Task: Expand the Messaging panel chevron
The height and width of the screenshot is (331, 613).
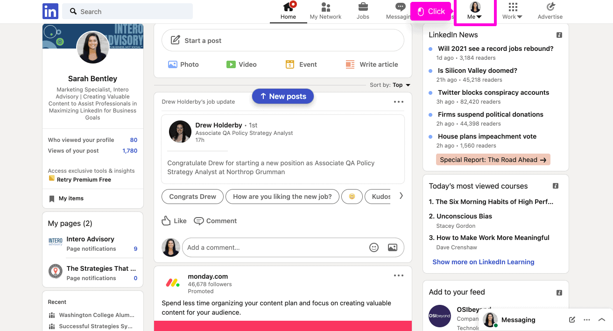Action: coord(602,320)
